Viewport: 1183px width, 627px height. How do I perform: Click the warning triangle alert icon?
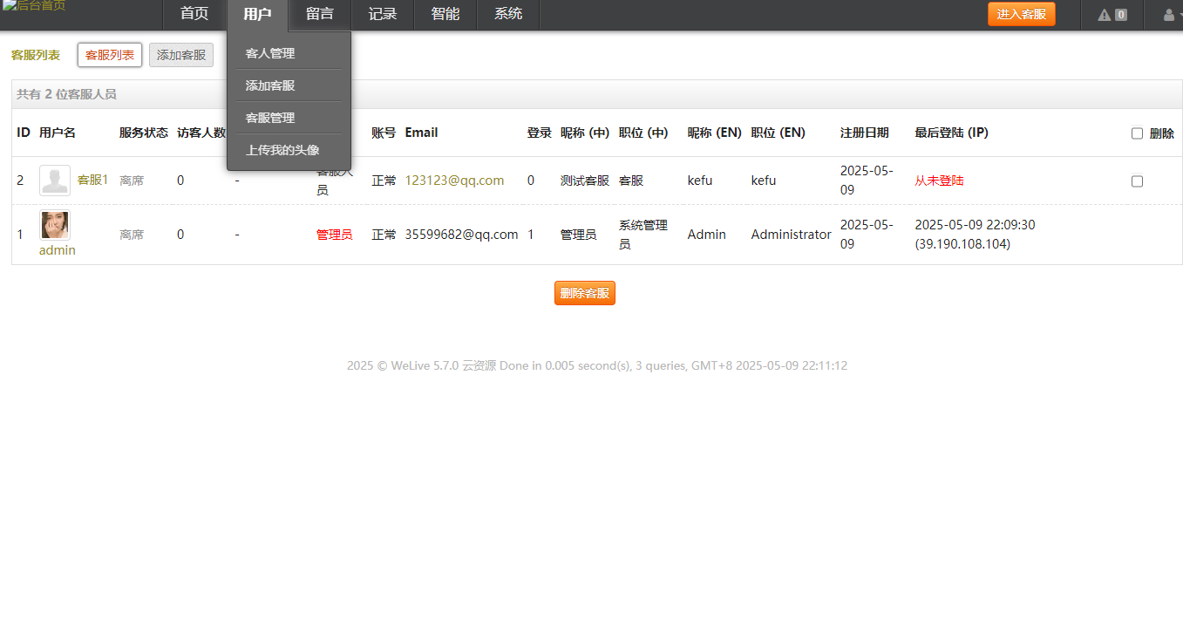(1104, 15)
